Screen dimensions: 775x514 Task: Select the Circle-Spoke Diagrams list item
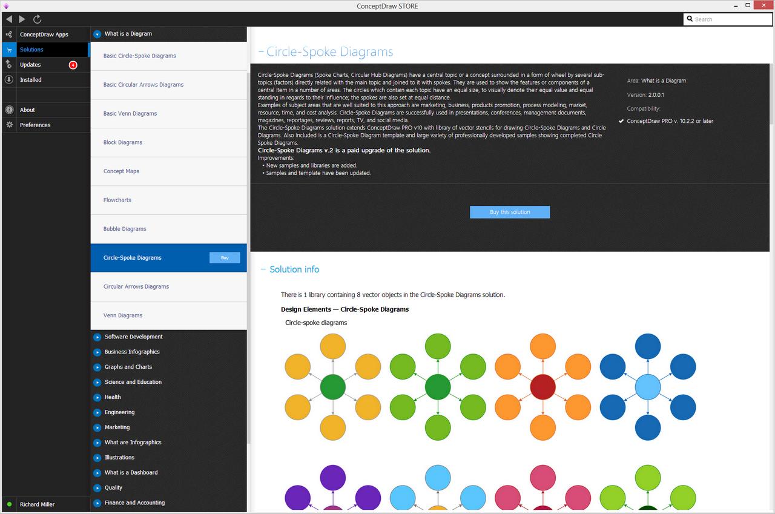(x=169, y=258)
